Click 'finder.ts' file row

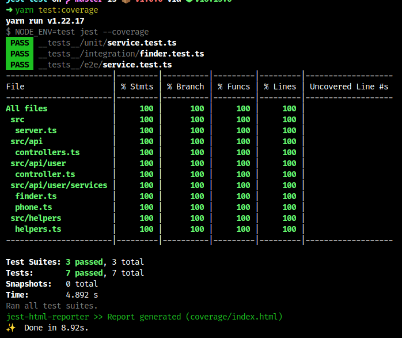click(36, 196)
